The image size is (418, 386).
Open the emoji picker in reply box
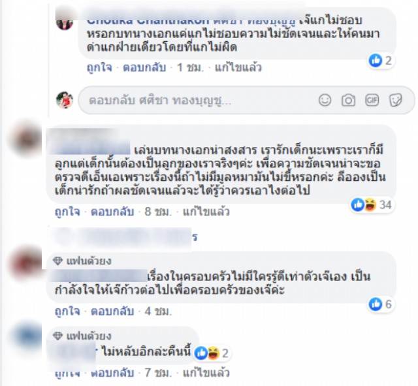(x=325, y=101)
